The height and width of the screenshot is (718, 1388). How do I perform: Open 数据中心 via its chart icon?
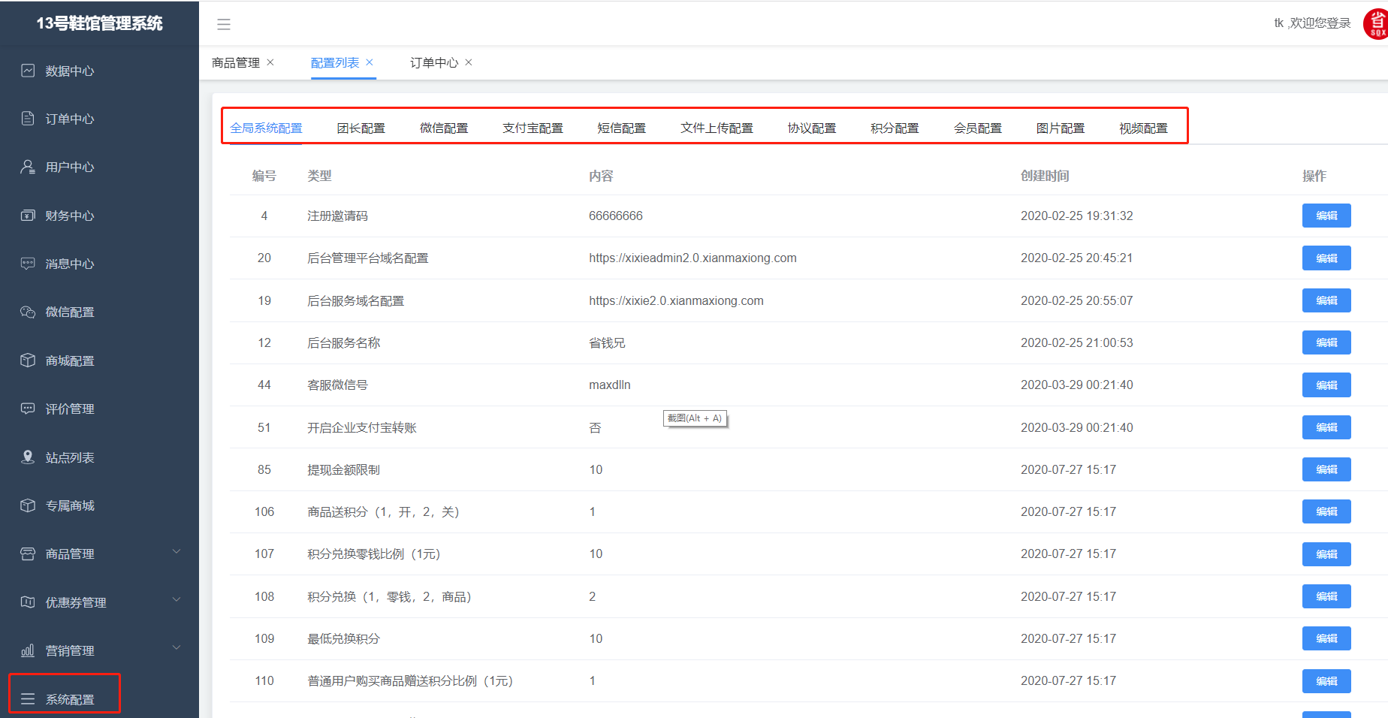pyautogui.click(x=28, y=71)
